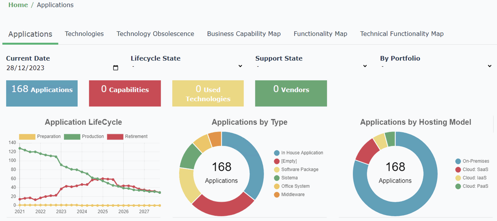The image size is (497, 221).
Task: Click the Application LifeCycle chart title
Action: [x=83, y=122]
